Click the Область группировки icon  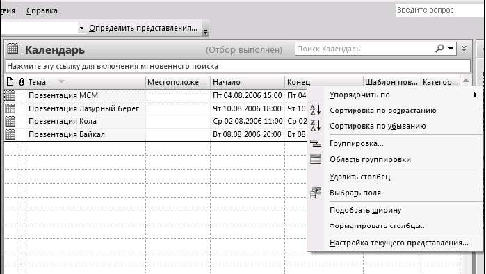(x=316, y=159)
